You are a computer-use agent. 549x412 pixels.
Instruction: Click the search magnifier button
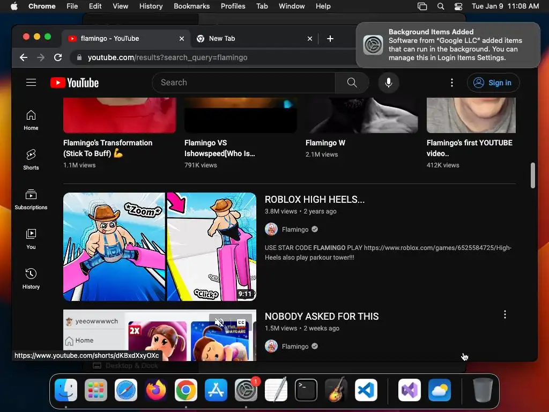pos(352,83)
